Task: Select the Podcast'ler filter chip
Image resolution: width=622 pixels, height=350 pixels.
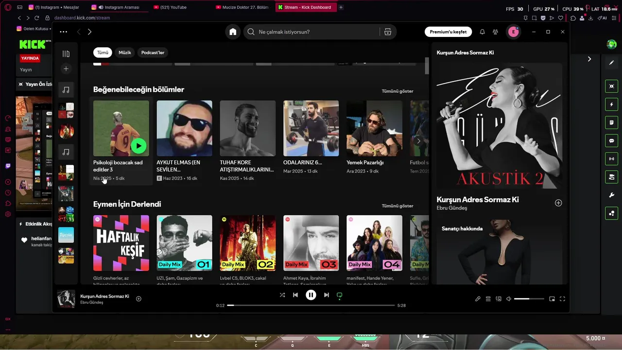Action: 153,52
